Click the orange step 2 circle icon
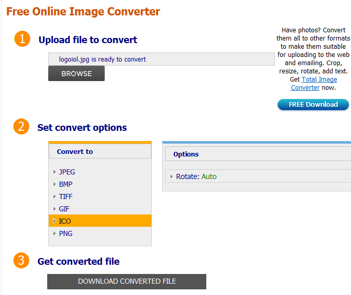Viewport: 351px width, 295px height. 21,127
